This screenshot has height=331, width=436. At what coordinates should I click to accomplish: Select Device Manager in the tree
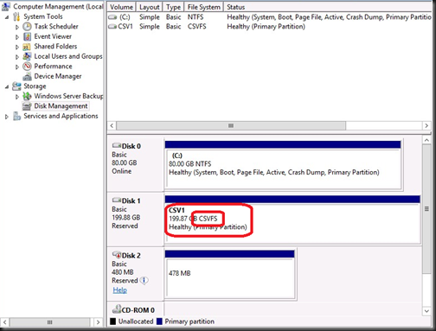pyautogui.click(x=58, y=76)
